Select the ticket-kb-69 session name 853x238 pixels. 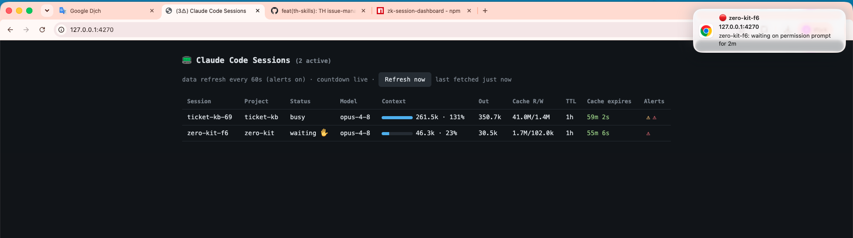point(210,117)
